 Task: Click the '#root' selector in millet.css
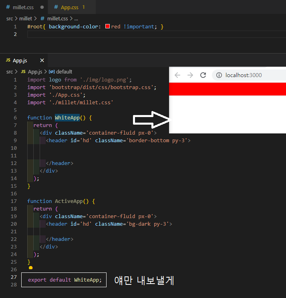tap(35, 26)
